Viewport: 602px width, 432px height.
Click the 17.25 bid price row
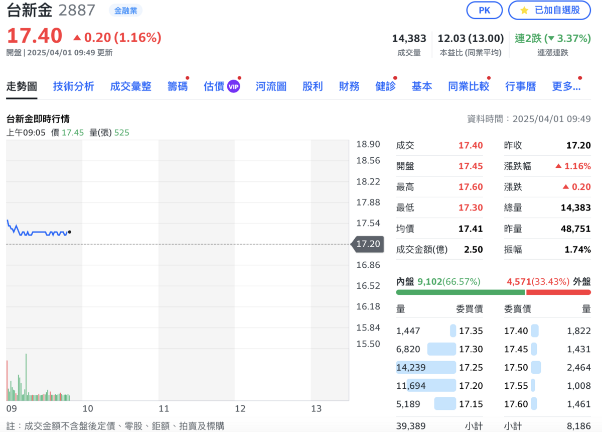pyautogui.click(x=439, y=368)
